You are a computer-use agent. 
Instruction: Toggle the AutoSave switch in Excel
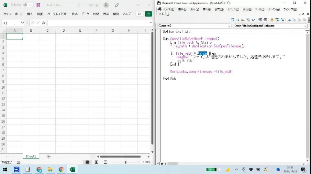[28, 5]
